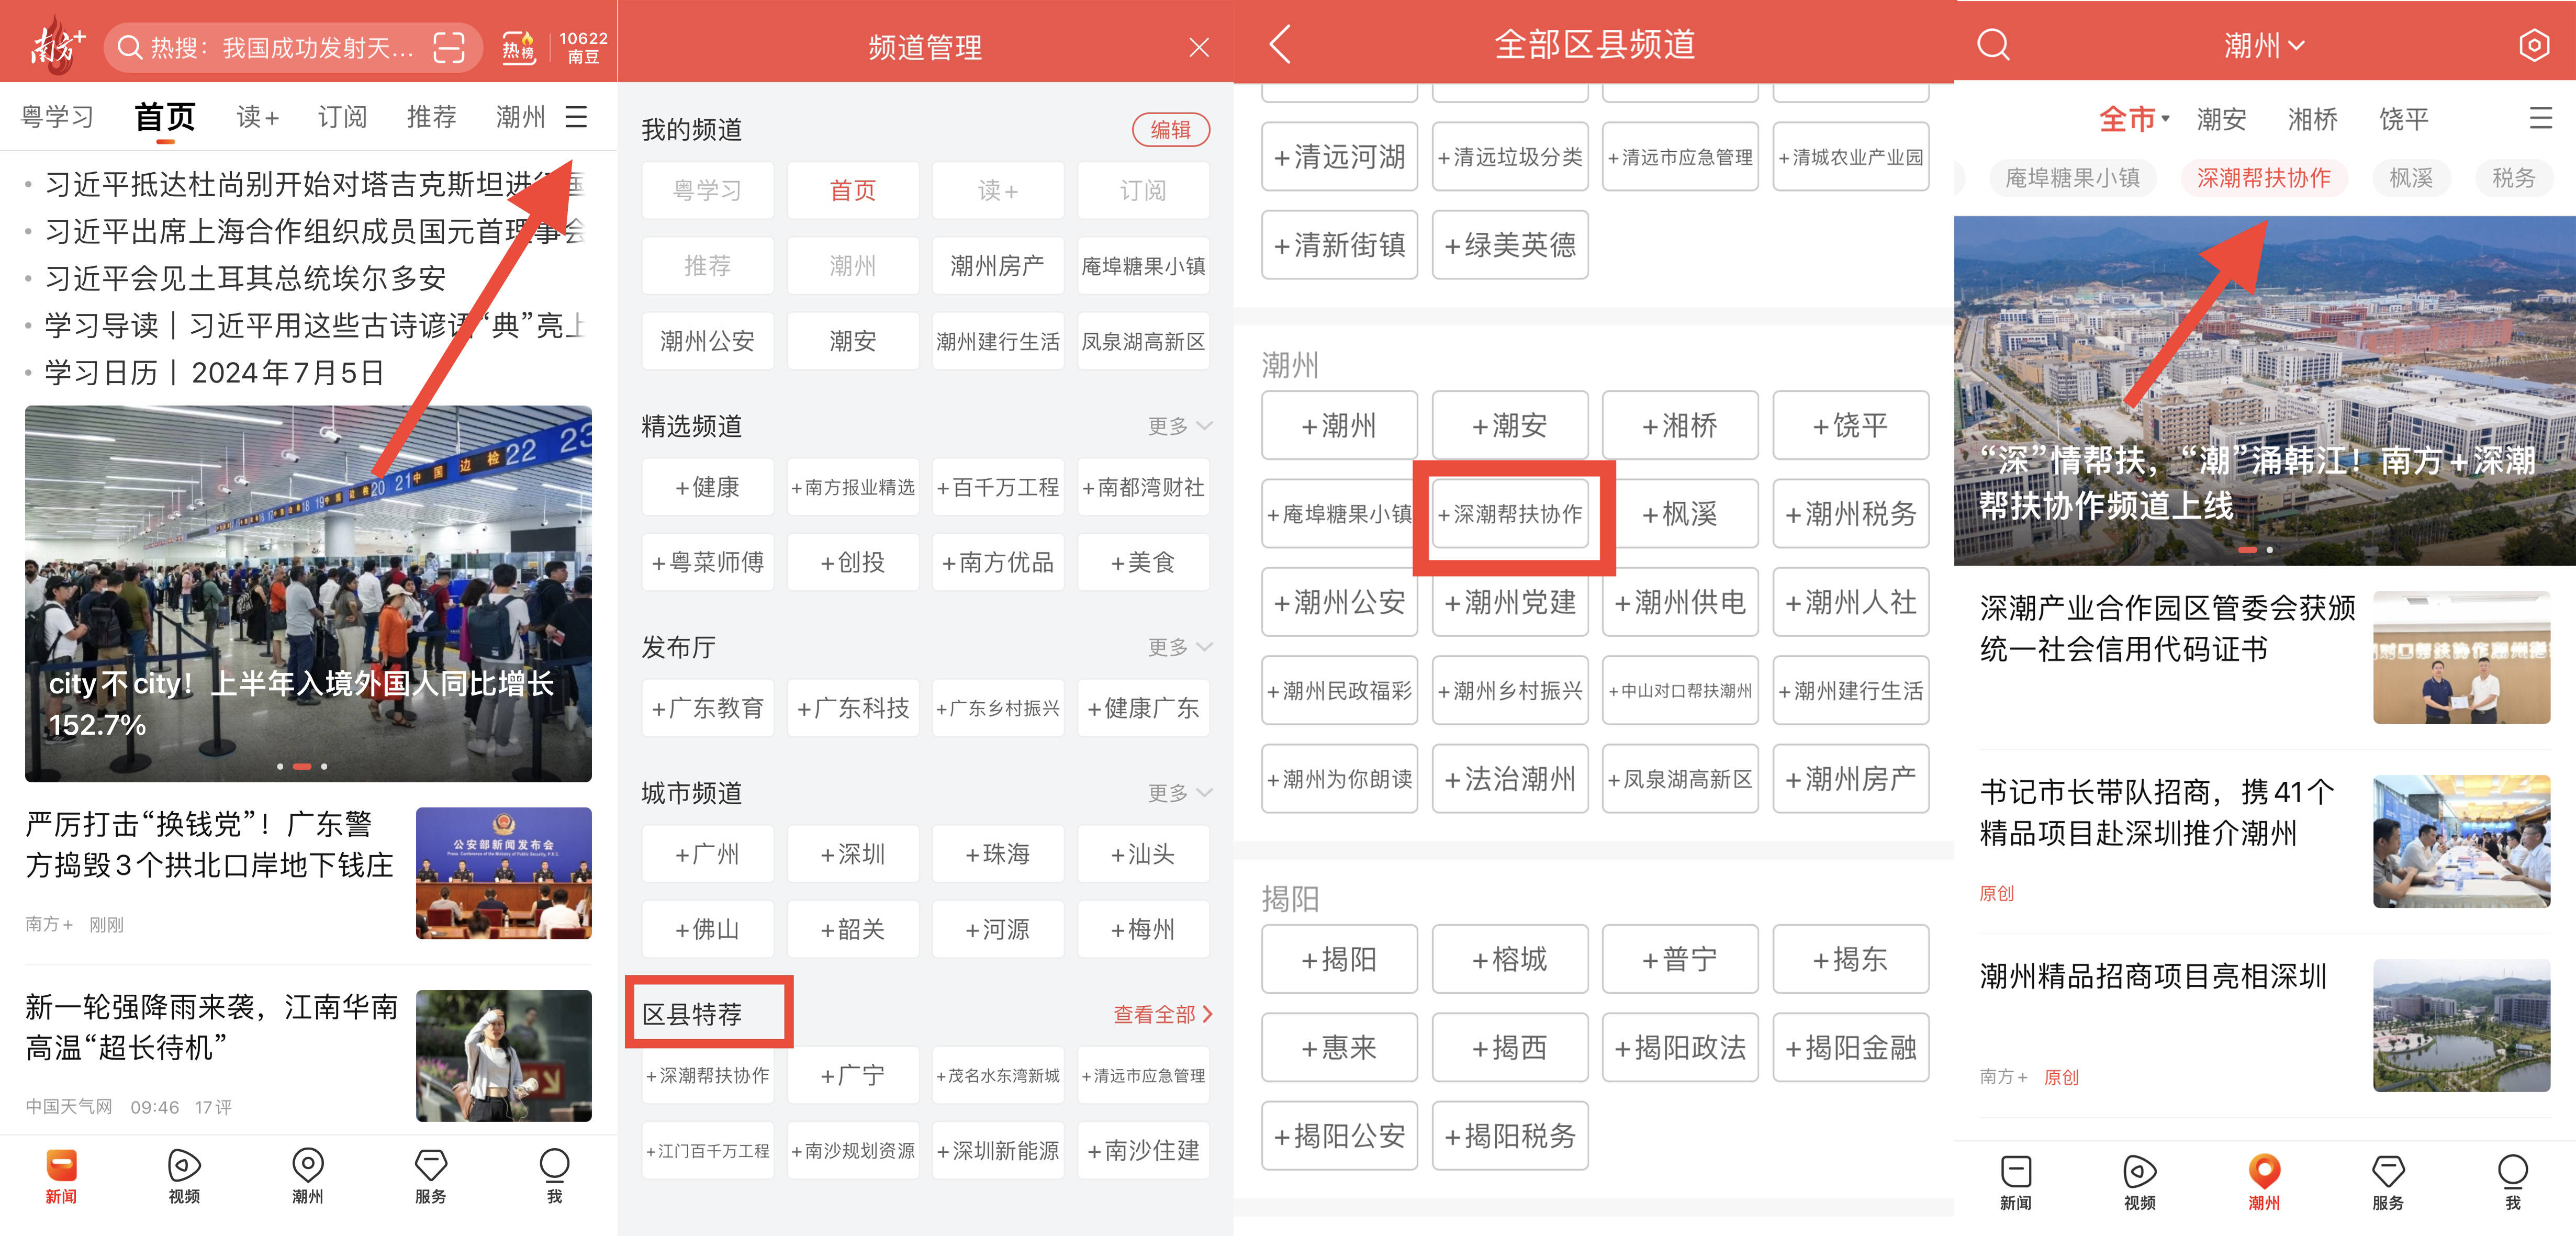This screenshot has height=1236, width=2576.
Task: Open 深潮产业合作园区管委会 article
Action: 2264,657
